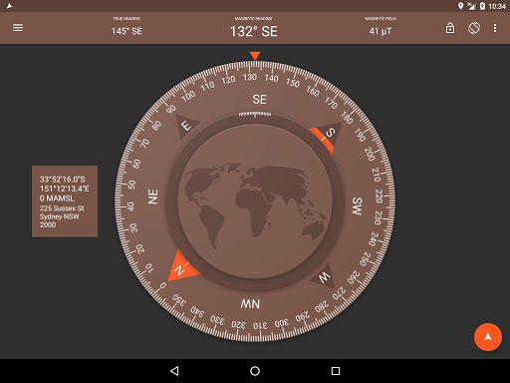The width and height of the screenshot is (510, 383).
Task: Tap the 41 µT magnetic field value
Action: [381, 31]
